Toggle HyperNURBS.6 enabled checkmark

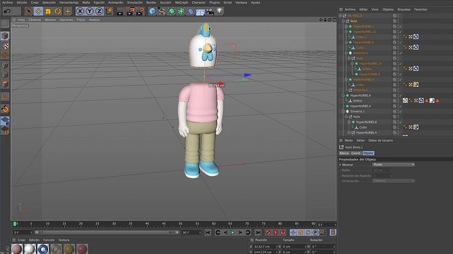(401, 95)
